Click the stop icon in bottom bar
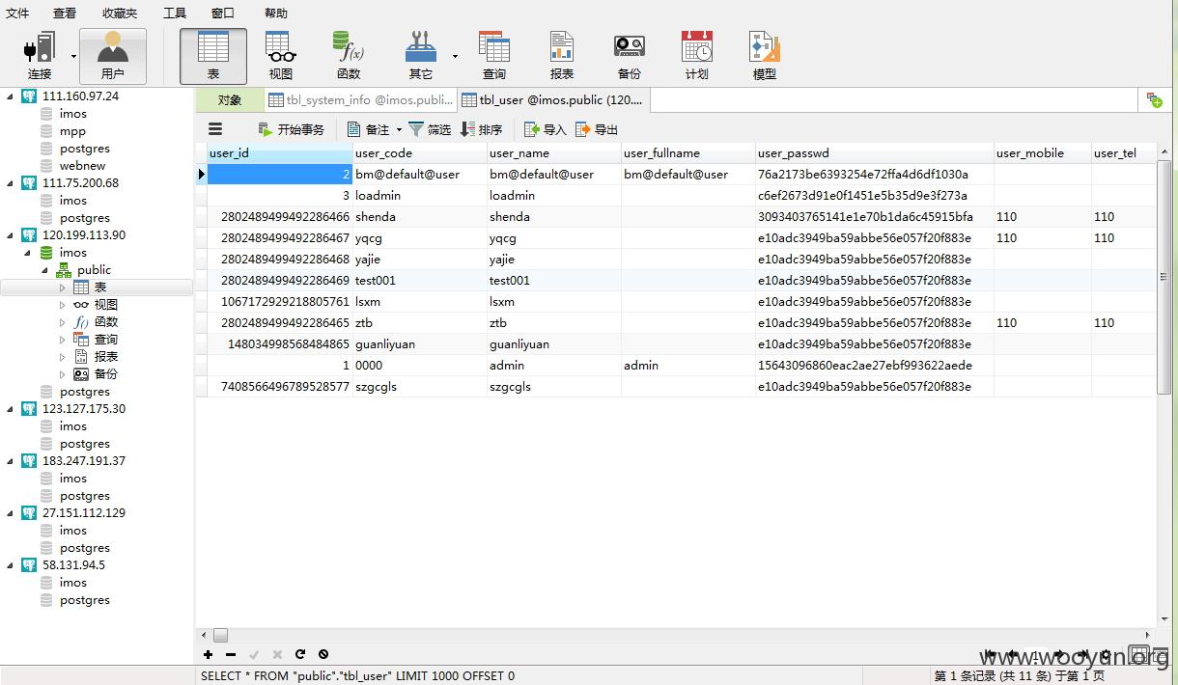The image size is (1178, 685). tap(323, 654)
